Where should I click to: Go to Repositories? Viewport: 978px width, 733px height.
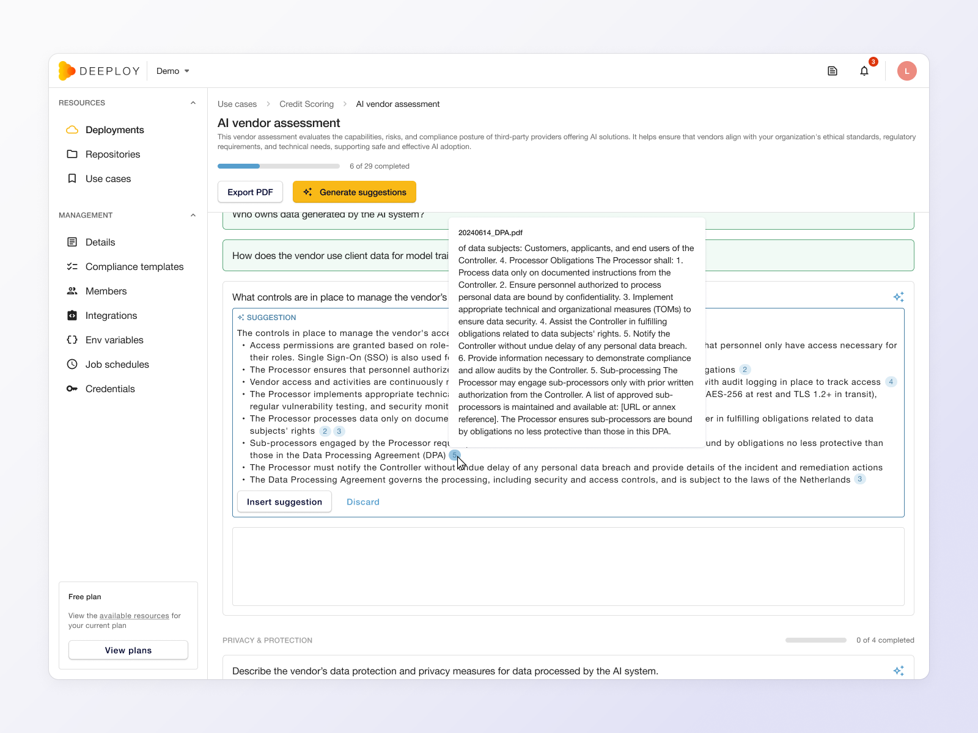click(113, 154)
